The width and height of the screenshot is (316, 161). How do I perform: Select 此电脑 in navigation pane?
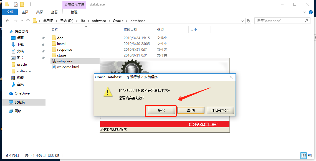[x=19, y=102]
